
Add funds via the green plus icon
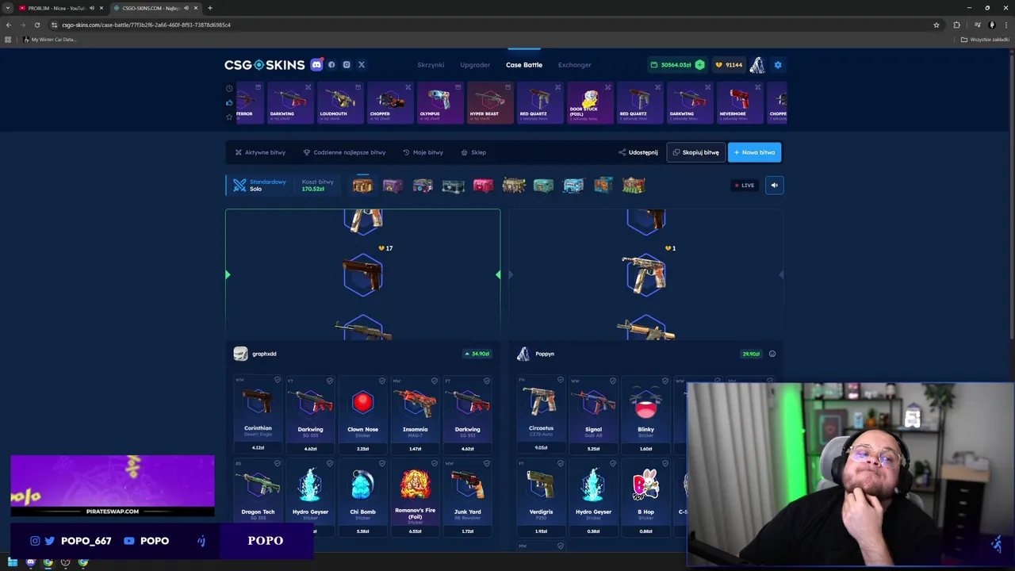[x=699, y=65]
